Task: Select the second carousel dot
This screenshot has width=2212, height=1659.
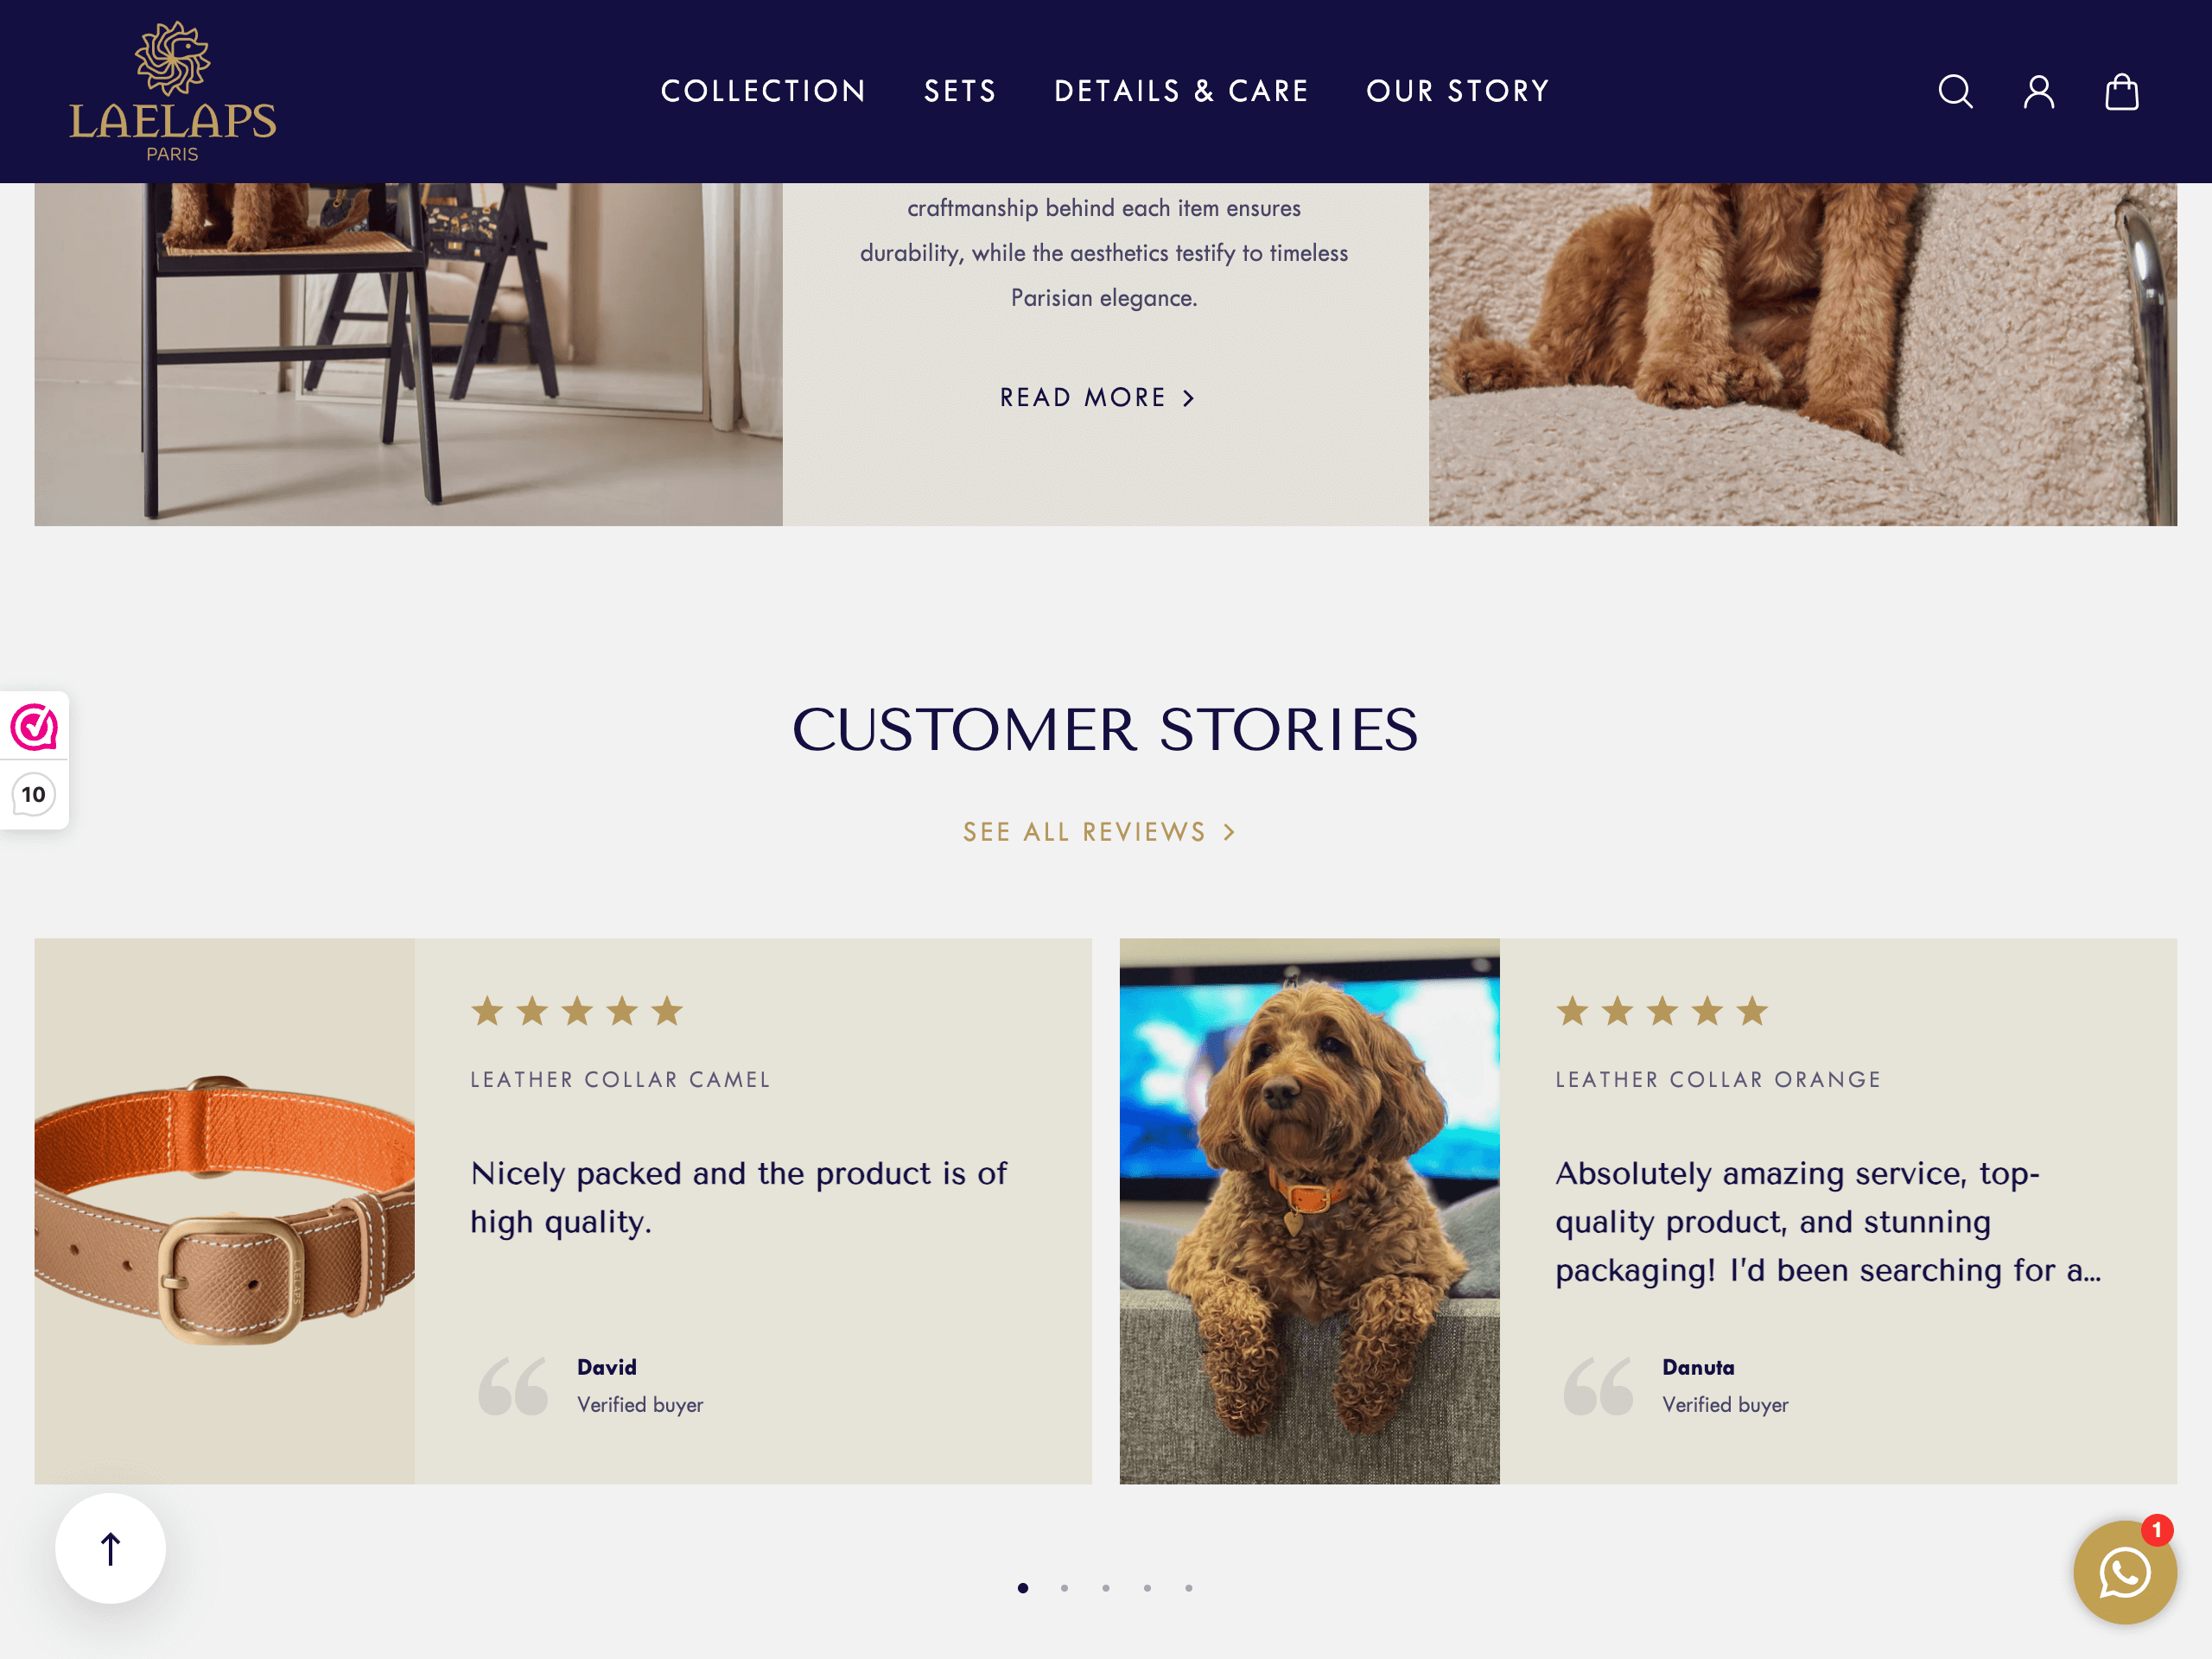Action: click(1064, 1587)
